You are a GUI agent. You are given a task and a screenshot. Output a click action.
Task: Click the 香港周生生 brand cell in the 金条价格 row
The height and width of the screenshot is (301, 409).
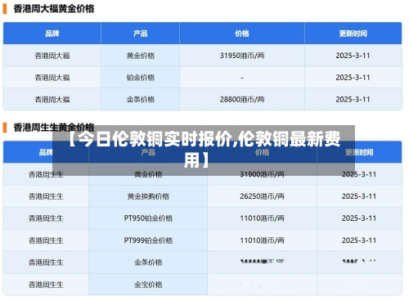46,263
